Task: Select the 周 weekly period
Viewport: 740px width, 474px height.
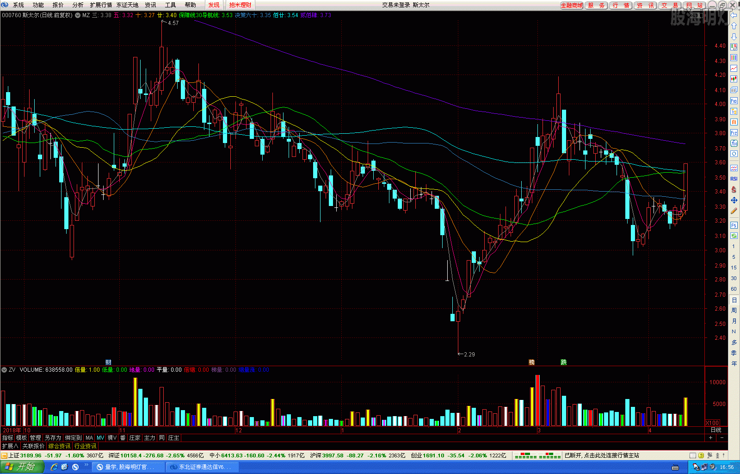Action: click(x=734, y=311)
